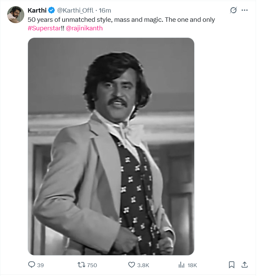
Task: Bookmark this post
Action: 231,265
